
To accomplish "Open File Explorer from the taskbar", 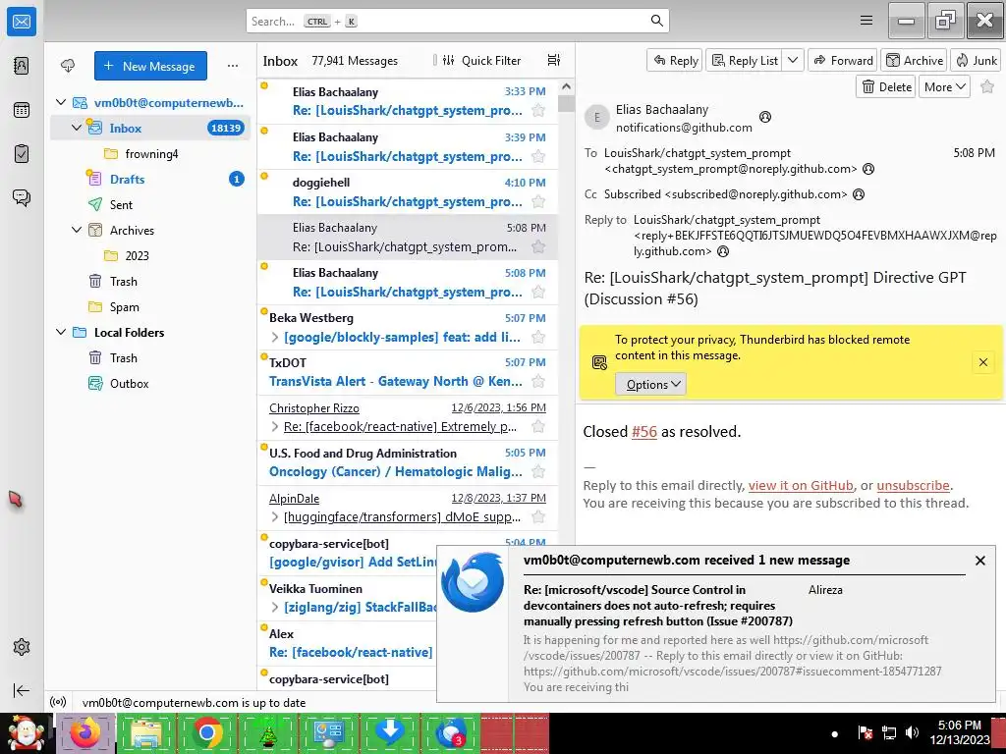I will (x=145, y=732).
